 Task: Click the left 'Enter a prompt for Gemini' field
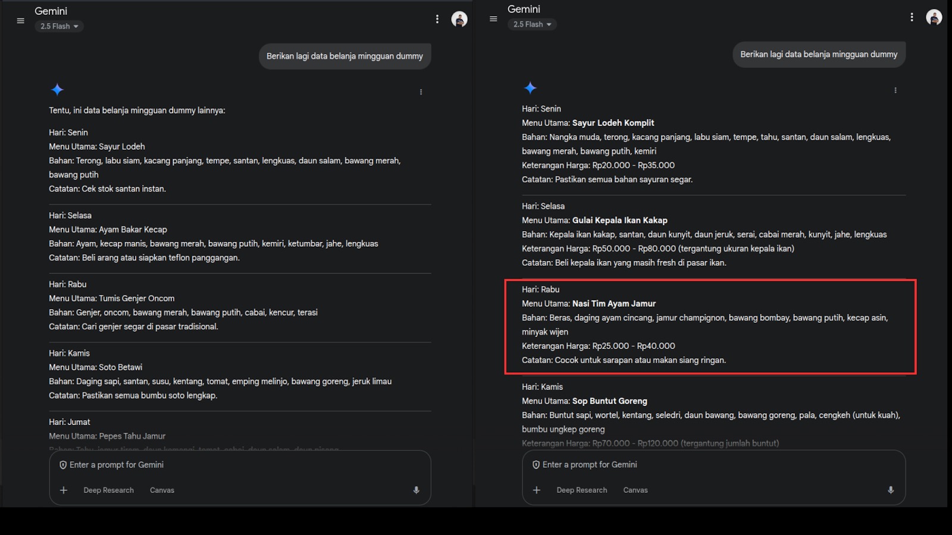click(x=238, y=465)
